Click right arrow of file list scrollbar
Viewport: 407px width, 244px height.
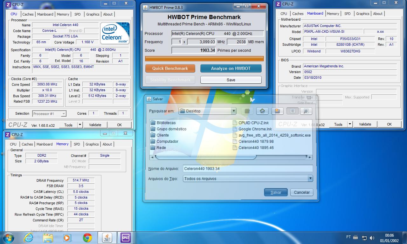[x=310, y=157]
